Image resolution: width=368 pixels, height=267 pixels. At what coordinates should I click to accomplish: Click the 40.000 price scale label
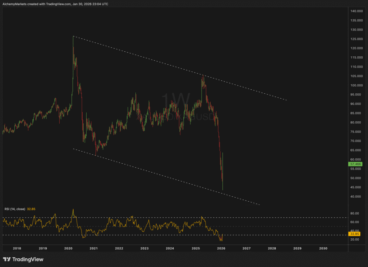[x=356, y=197]
